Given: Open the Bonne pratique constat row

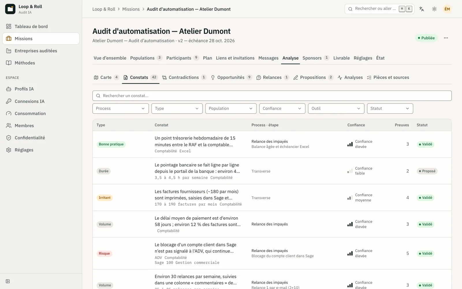Looking at the screenshot, I should (x=272, y=144).
